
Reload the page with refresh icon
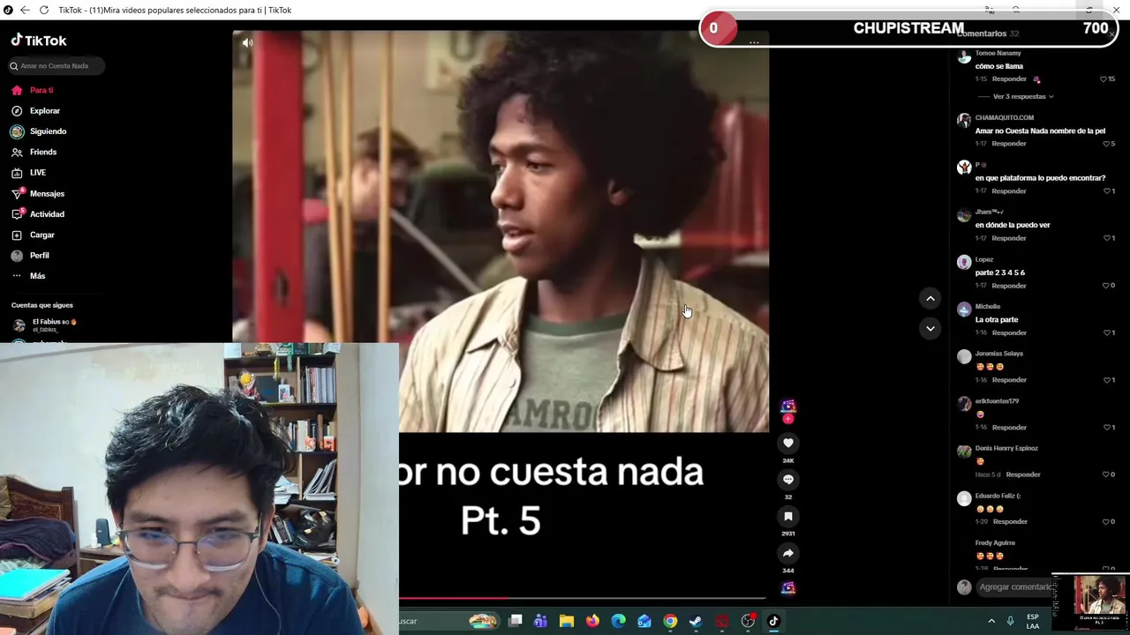pos(44,10)
